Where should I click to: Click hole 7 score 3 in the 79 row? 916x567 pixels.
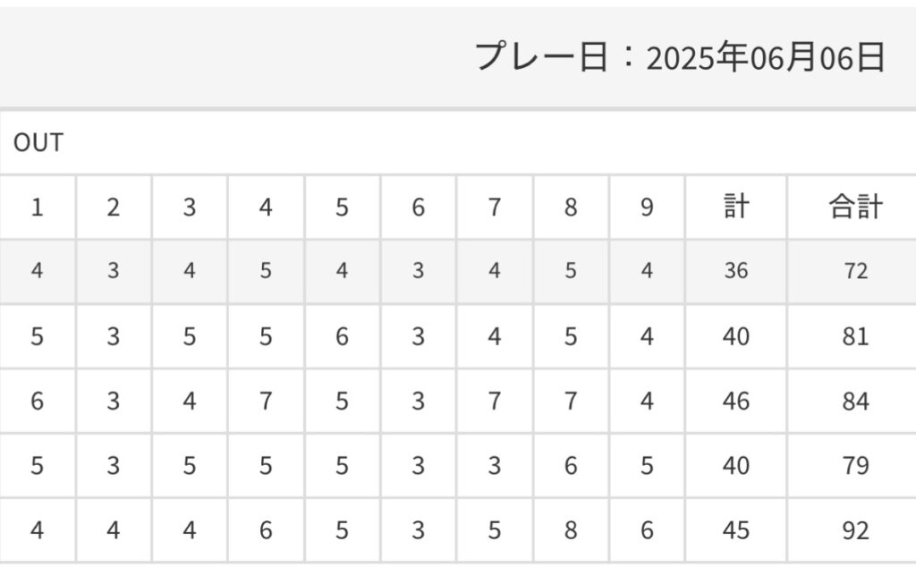tap(495, 466)
